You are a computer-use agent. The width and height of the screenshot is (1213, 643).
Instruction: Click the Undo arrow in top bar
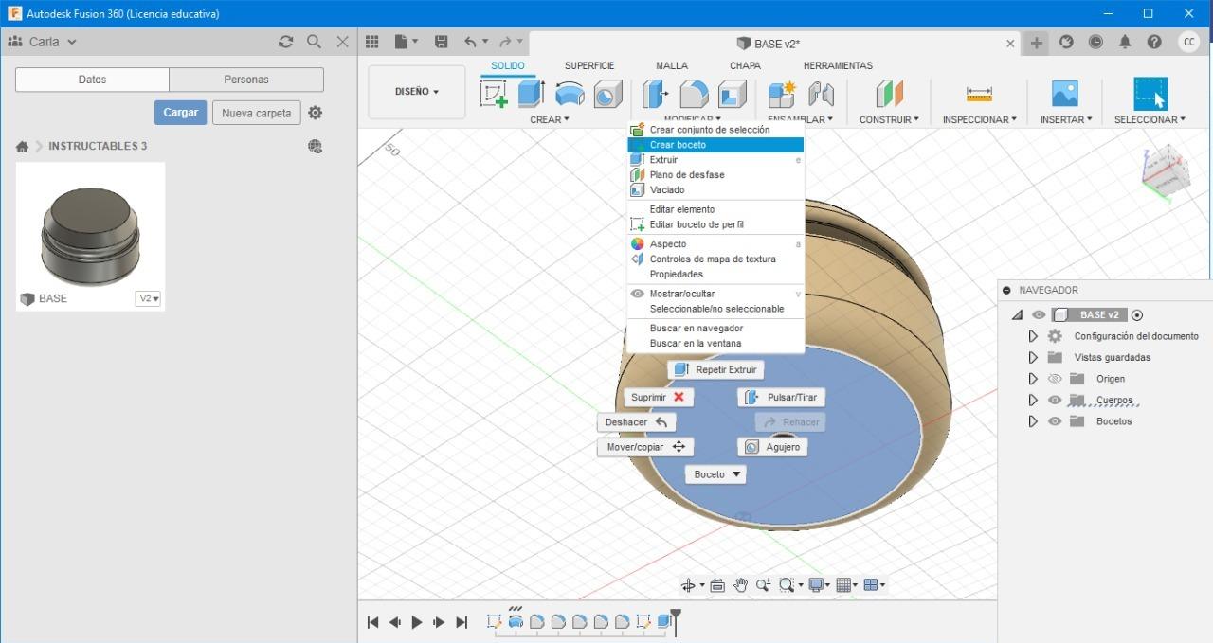click(x=470, y=42)
